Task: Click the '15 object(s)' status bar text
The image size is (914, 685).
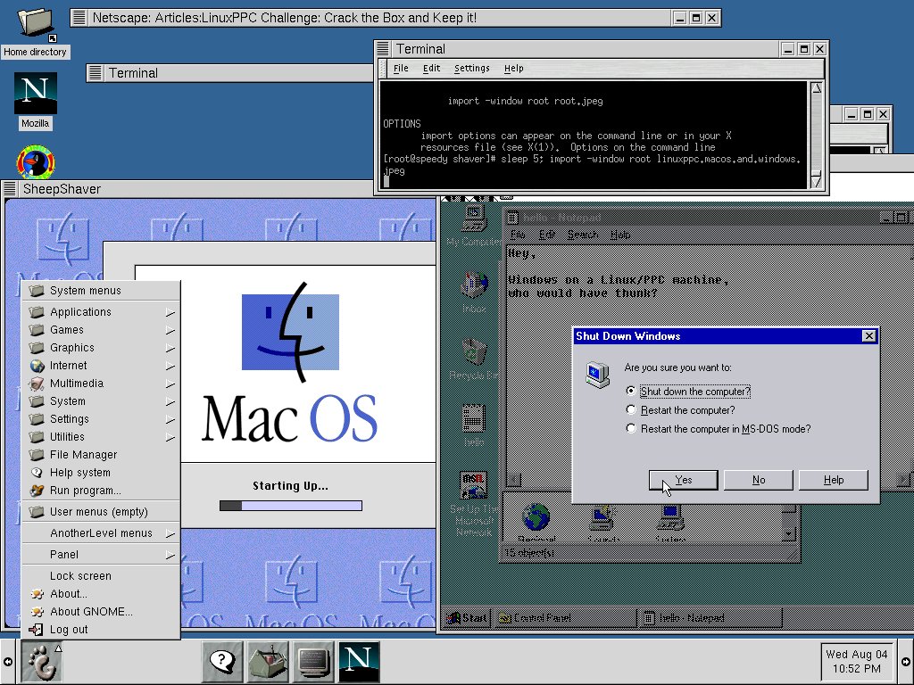Action: pyautogui.click(x=529, y=553)
